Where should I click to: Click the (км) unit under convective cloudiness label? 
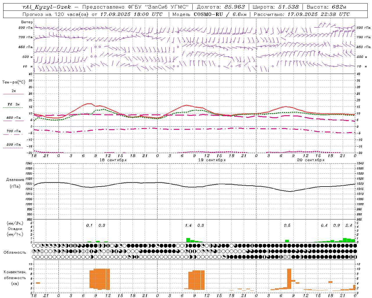15,283
